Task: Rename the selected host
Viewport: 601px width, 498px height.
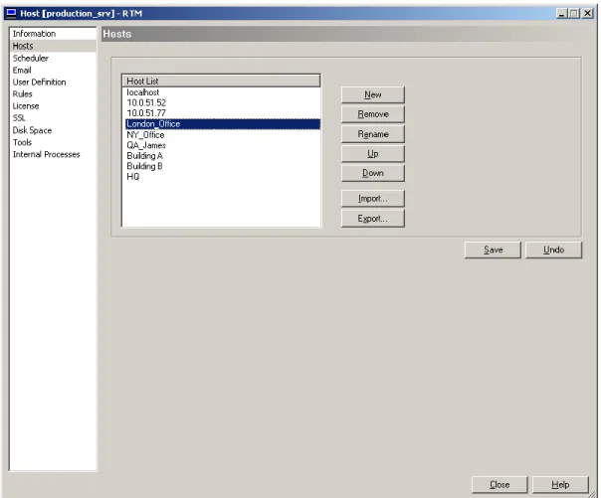Action: click(x=372, y=134)
